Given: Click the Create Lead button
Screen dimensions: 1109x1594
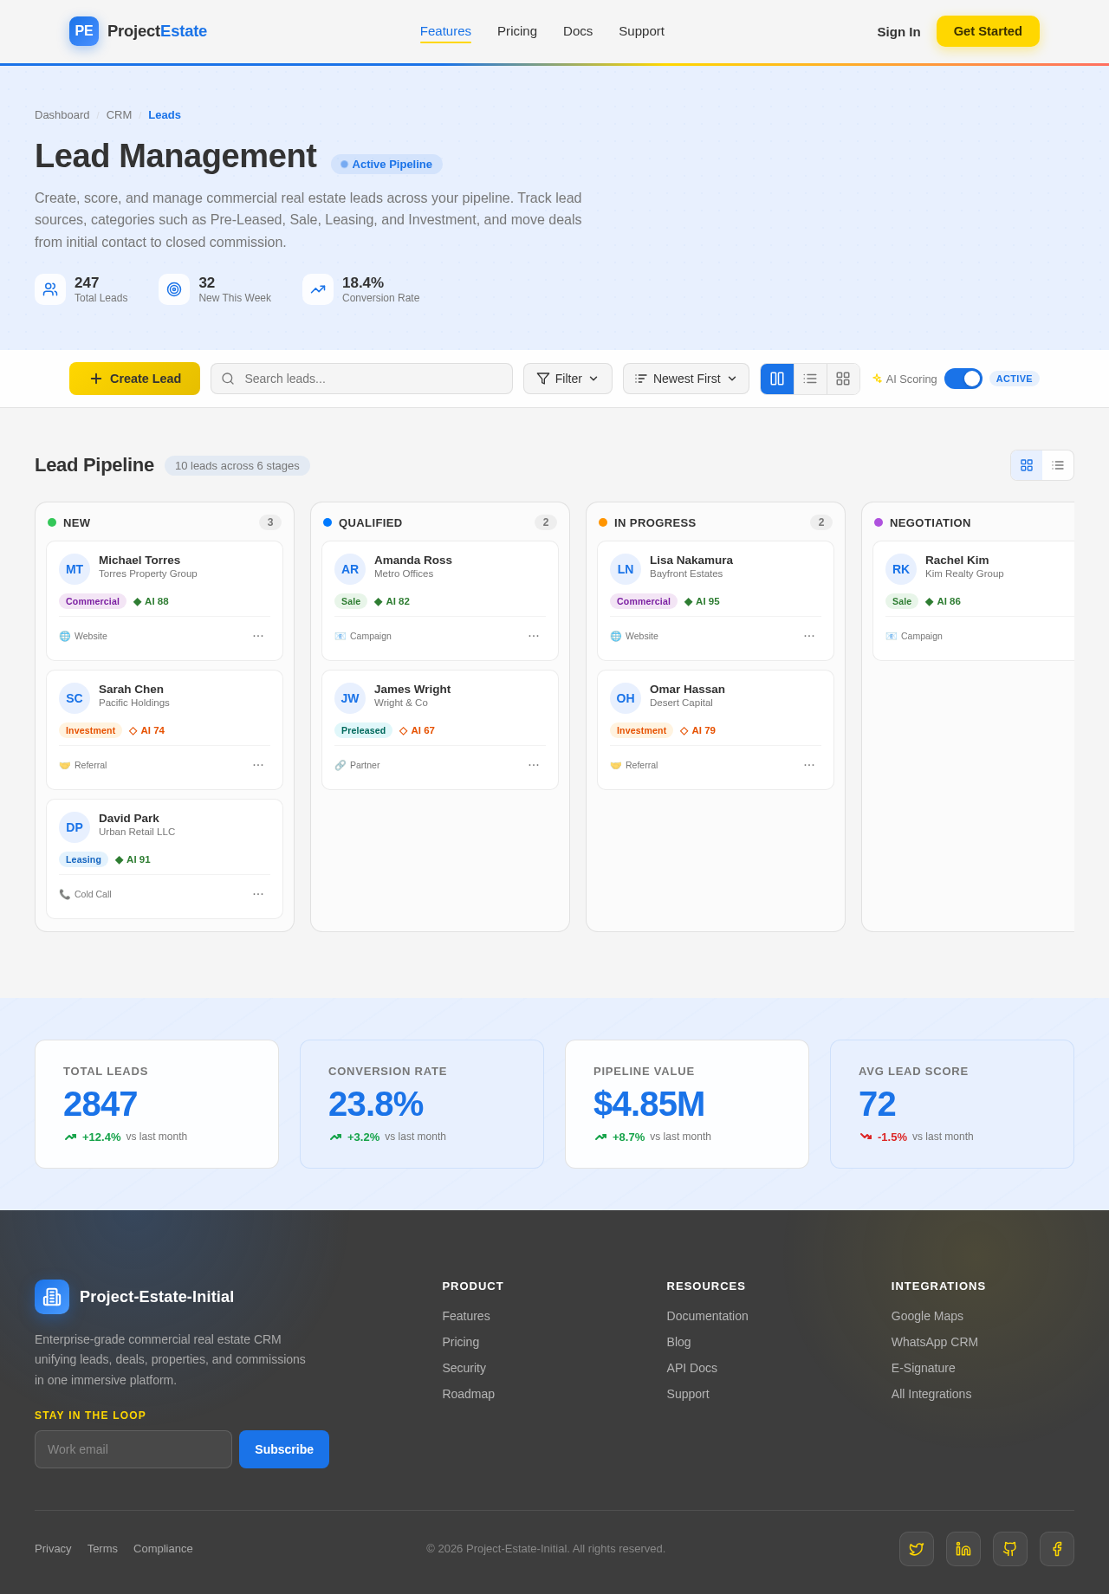Looking at the screenshot, I should point(134,379).
